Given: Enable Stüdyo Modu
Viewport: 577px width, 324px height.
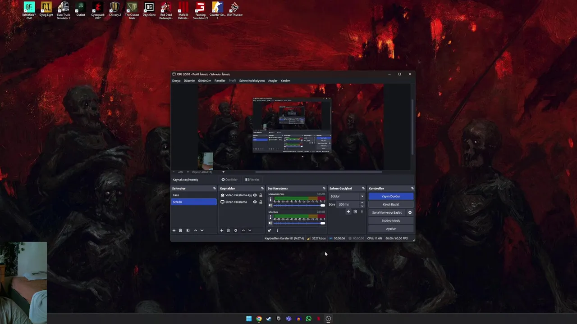Looking at the screenshot, I should click(x=391, y=220).
